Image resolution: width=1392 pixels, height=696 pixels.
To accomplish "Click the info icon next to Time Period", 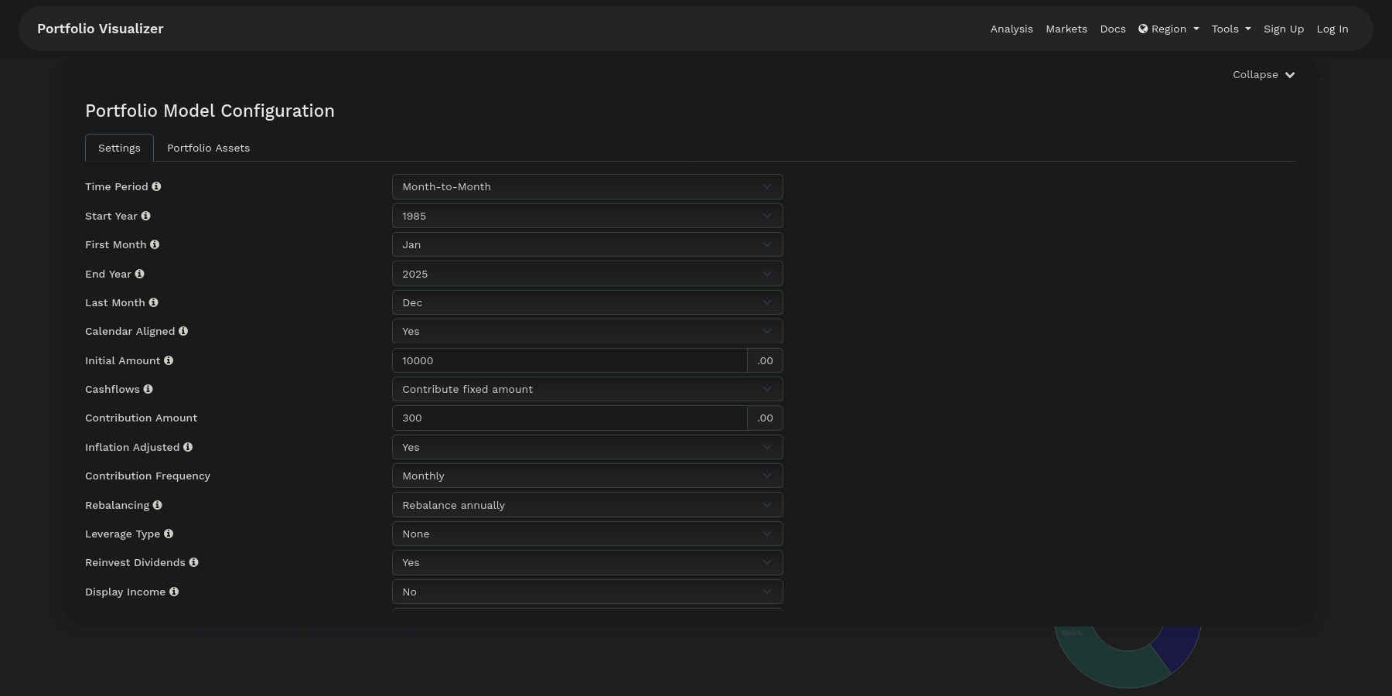I will [156, 186].
